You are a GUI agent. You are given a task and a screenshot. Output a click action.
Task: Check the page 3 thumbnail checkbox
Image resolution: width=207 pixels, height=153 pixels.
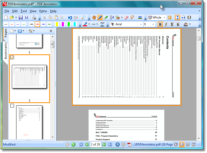click(12, 106)
